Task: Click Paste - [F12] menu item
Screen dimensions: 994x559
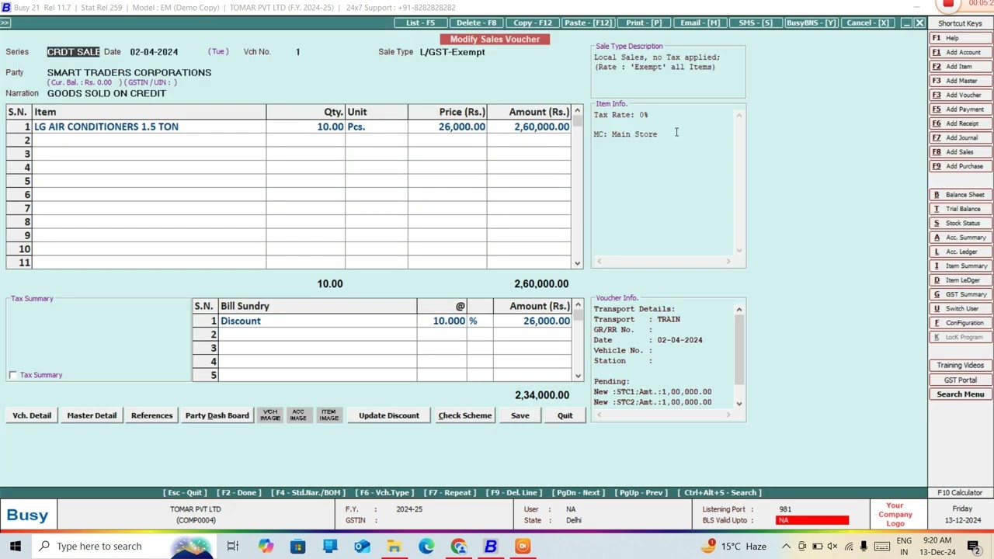Action: [588, 23]
